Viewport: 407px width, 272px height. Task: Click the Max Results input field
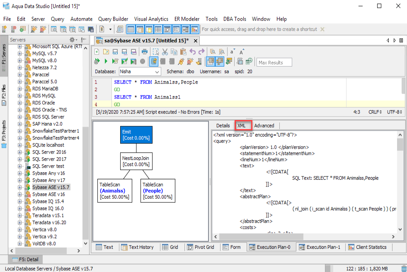(274, 63)
